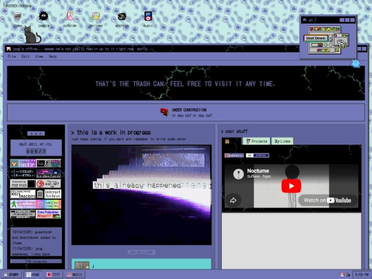This screenshot has height=279, width=372.
Task: Select the first tab with orange icon
Action: point(227,141)
